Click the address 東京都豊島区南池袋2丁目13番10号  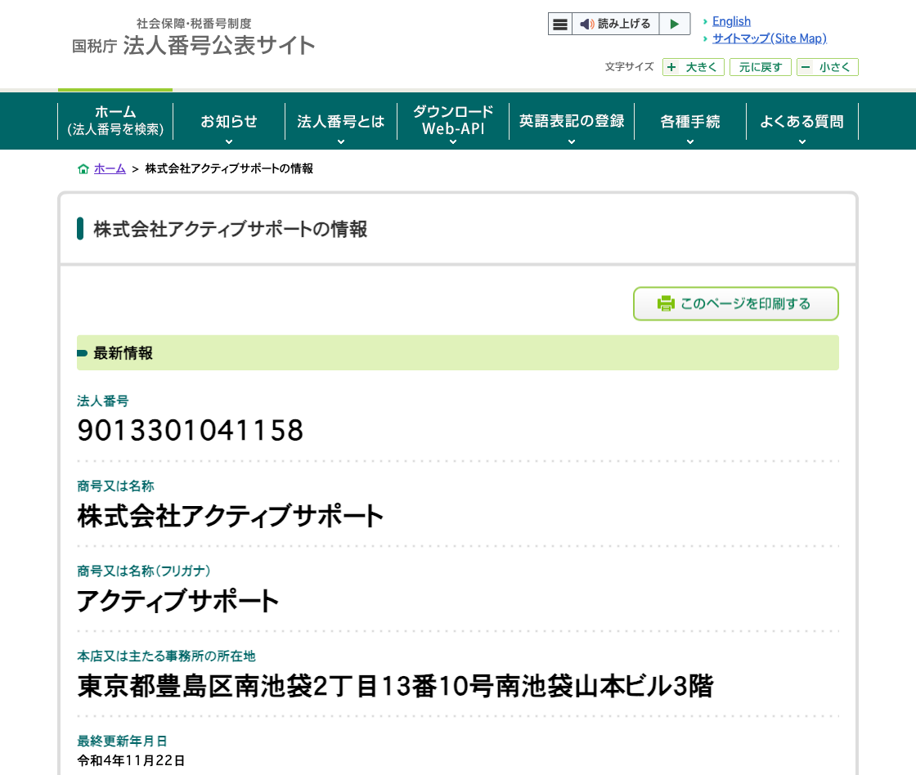[396, 686]
